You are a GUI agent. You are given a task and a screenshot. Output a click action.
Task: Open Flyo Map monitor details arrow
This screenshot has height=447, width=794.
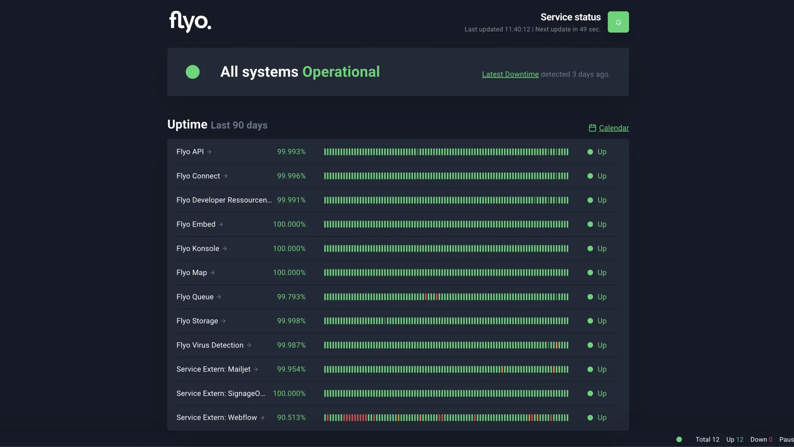[x=212, y=273]
